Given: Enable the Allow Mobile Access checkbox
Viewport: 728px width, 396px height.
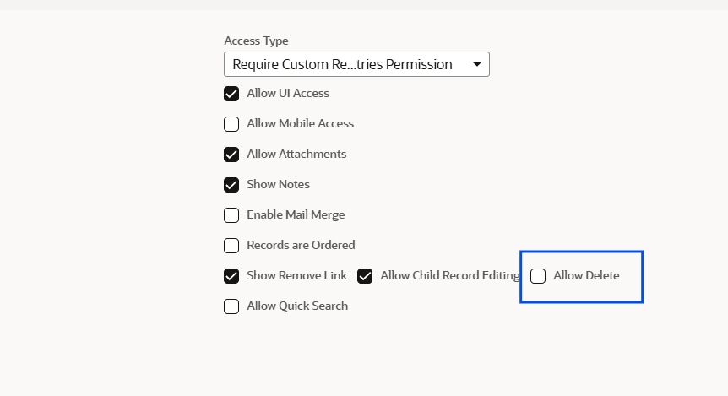Looking at the screenshot, I should click(231, 124).
